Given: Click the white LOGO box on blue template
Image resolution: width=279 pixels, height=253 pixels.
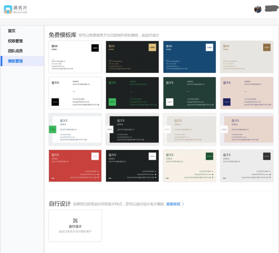Looking at the screenshot, I should coord(209,47).
